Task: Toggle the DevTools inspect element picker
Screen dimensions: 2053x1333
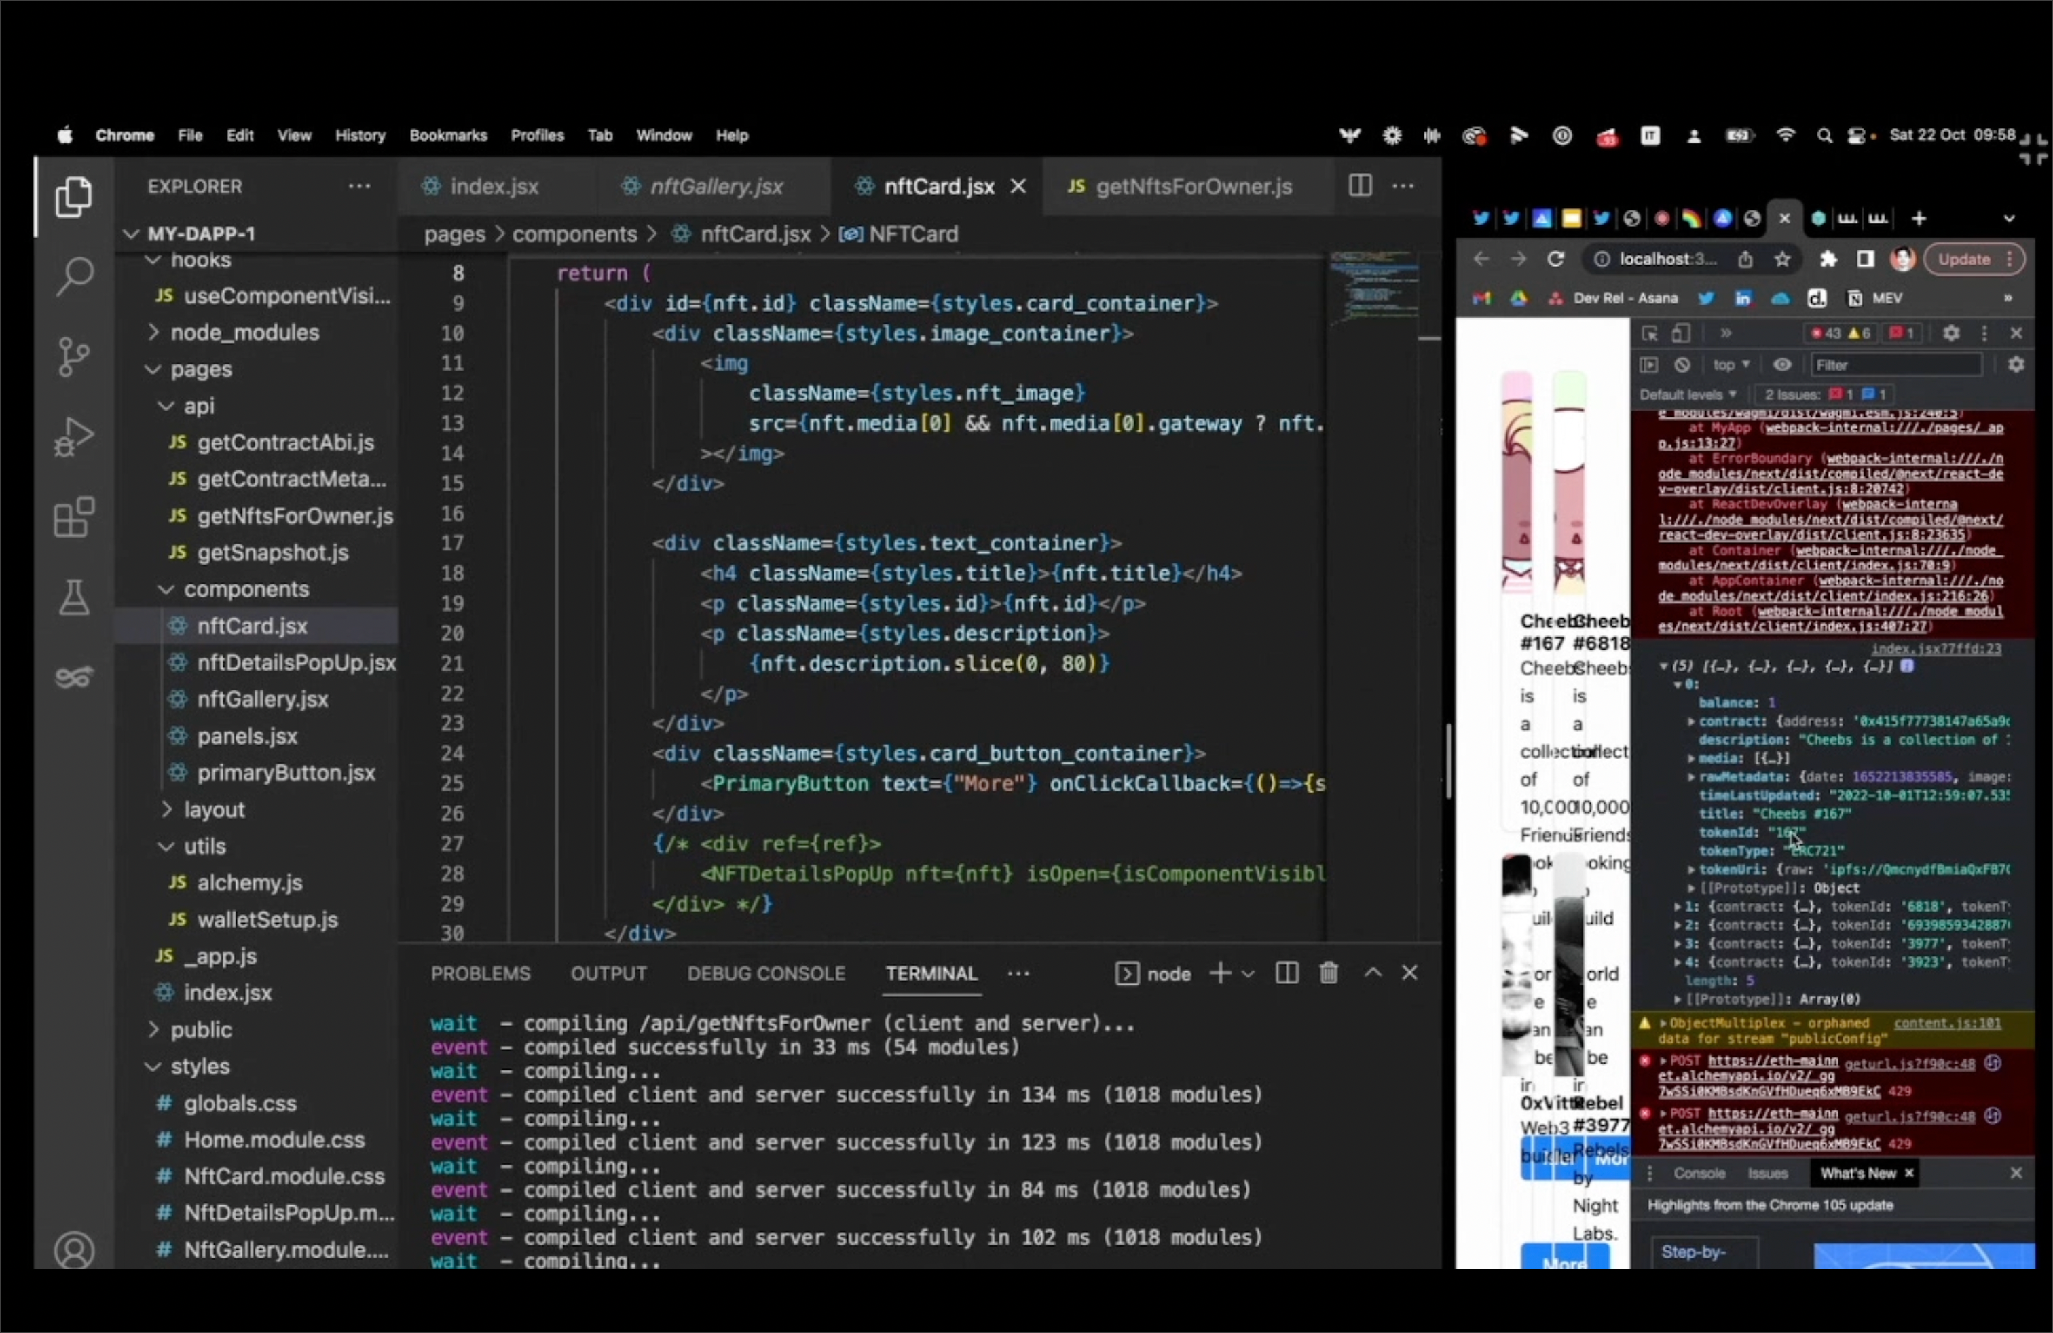Action: pos(1649,333)
